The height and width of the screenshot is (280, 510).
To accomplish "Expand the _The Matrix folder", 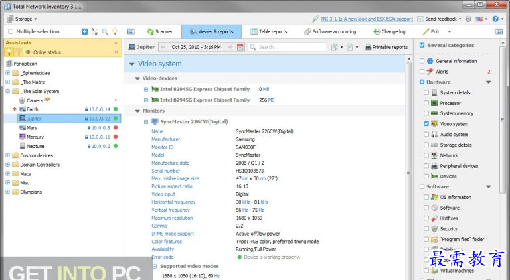I will [x=7, y=82].
